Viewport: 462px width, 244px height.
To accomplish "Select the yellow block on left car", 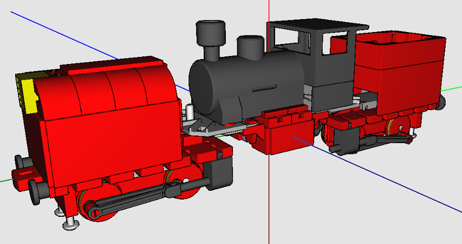I will (26, 92).
